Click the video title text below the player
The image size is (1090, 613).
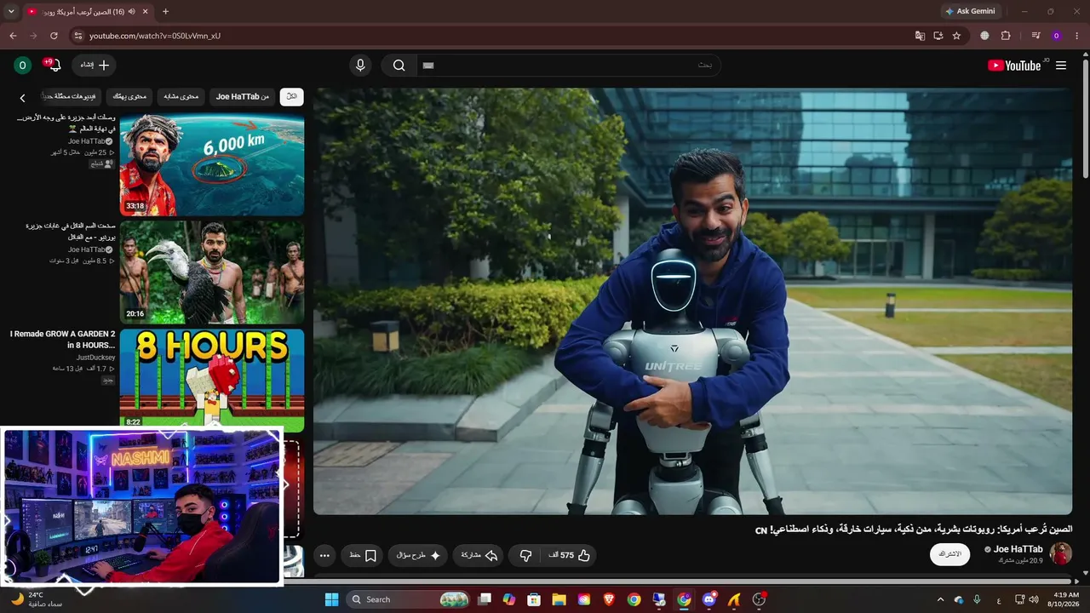click(x=914, y=530)
